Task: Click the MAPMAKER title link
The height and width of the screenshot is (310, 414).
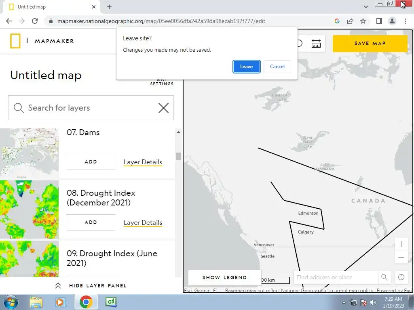Action: pos(54,41)
